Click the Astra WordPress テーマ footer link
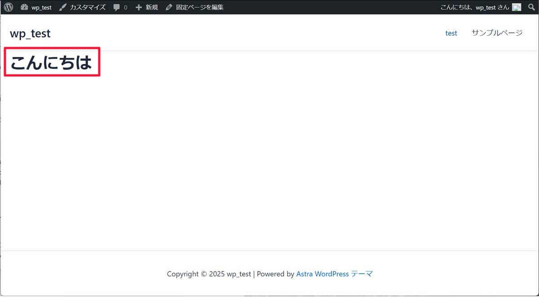Image resolution: width=539 pixels, height=298 pixels. click(x=334, y=274)
